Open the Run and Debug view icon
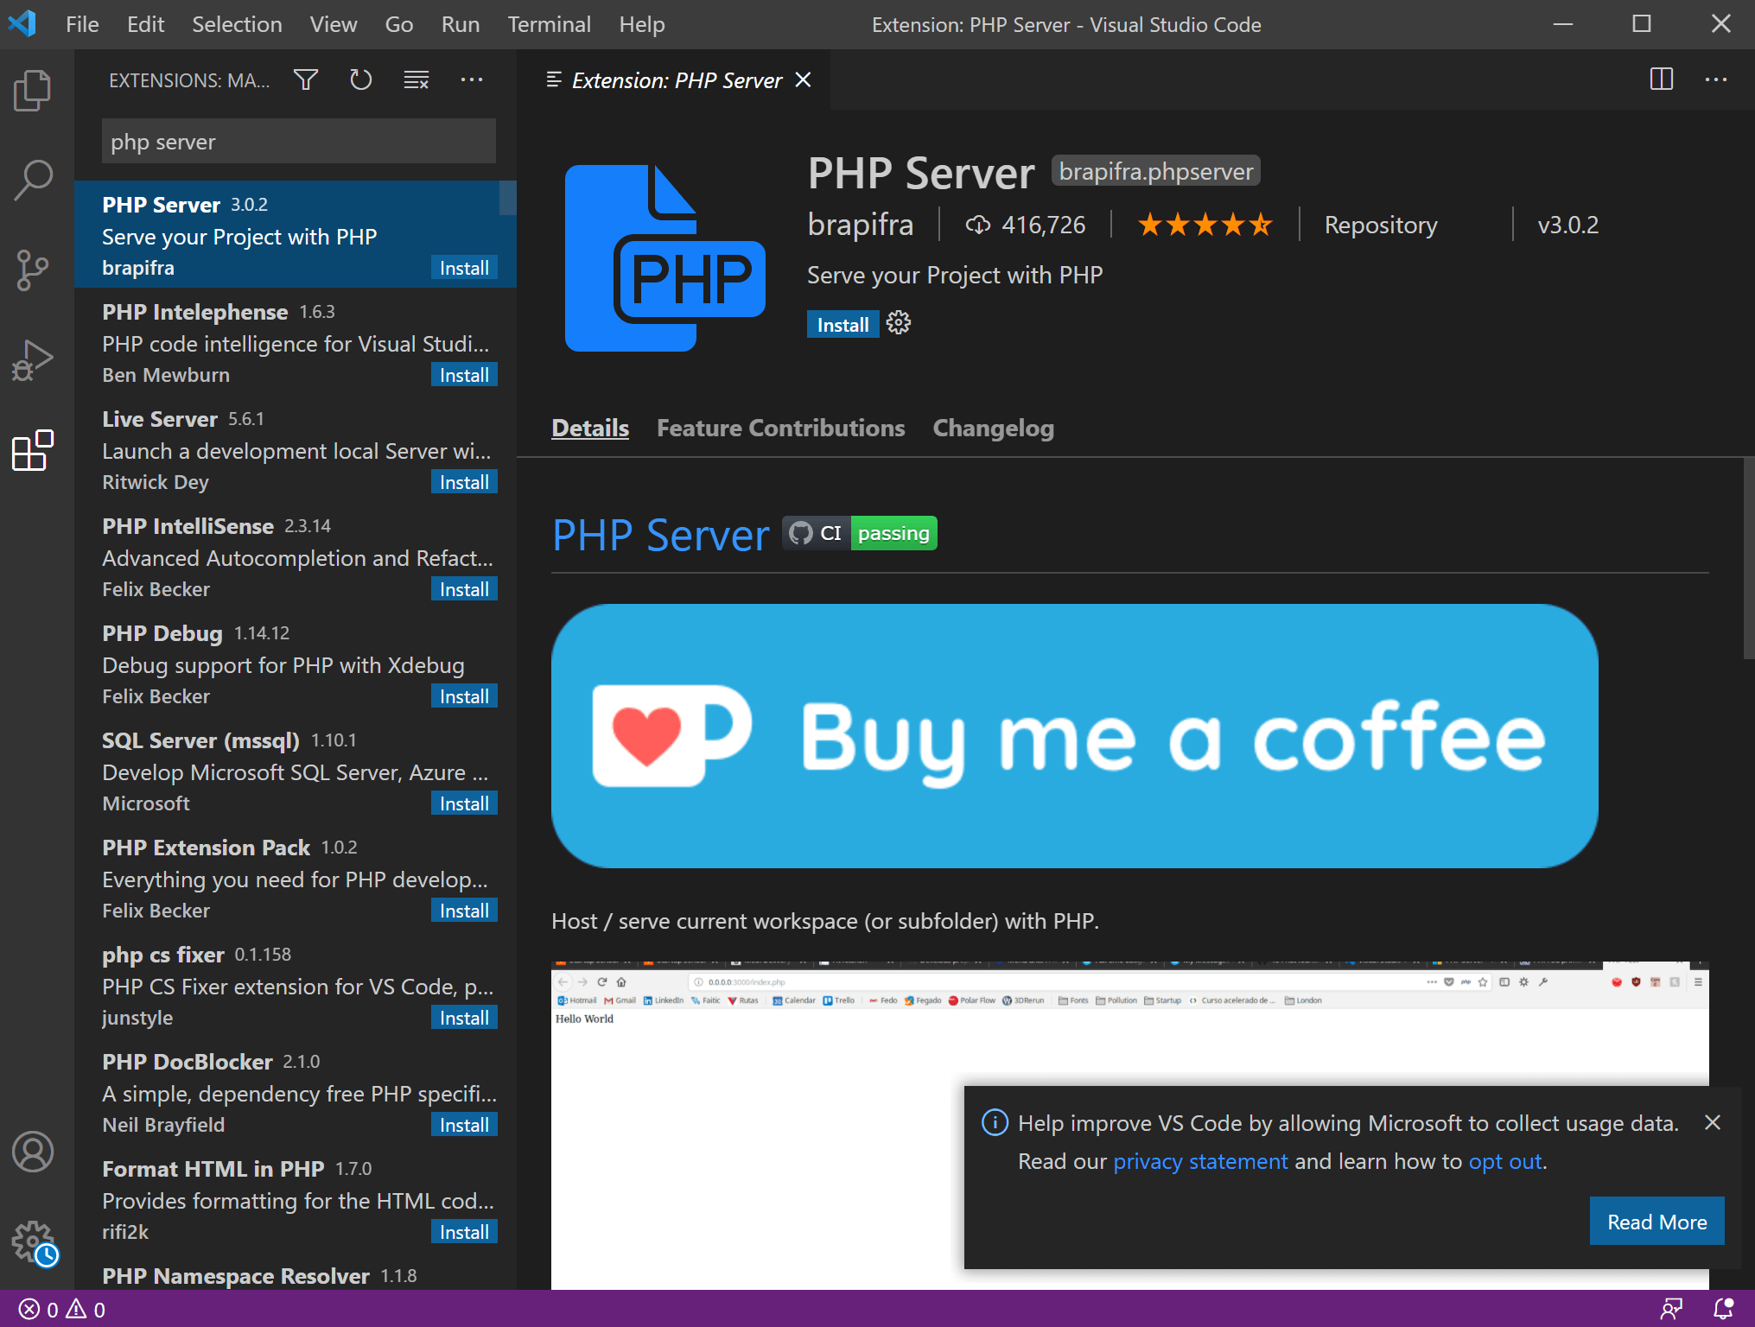This screenshot has width=1755, height=1327. pos(33,360)
